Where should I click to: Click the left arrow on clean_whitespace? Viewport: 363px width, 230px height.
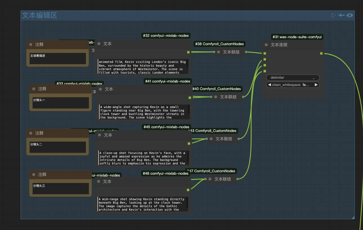pos(270,85)
